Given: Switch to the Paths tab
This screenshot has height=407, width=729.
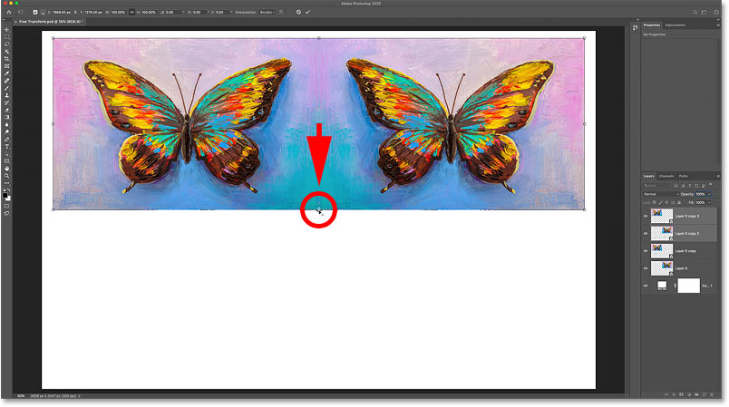Looking at the screenshot, I should [x=683, y=176].
